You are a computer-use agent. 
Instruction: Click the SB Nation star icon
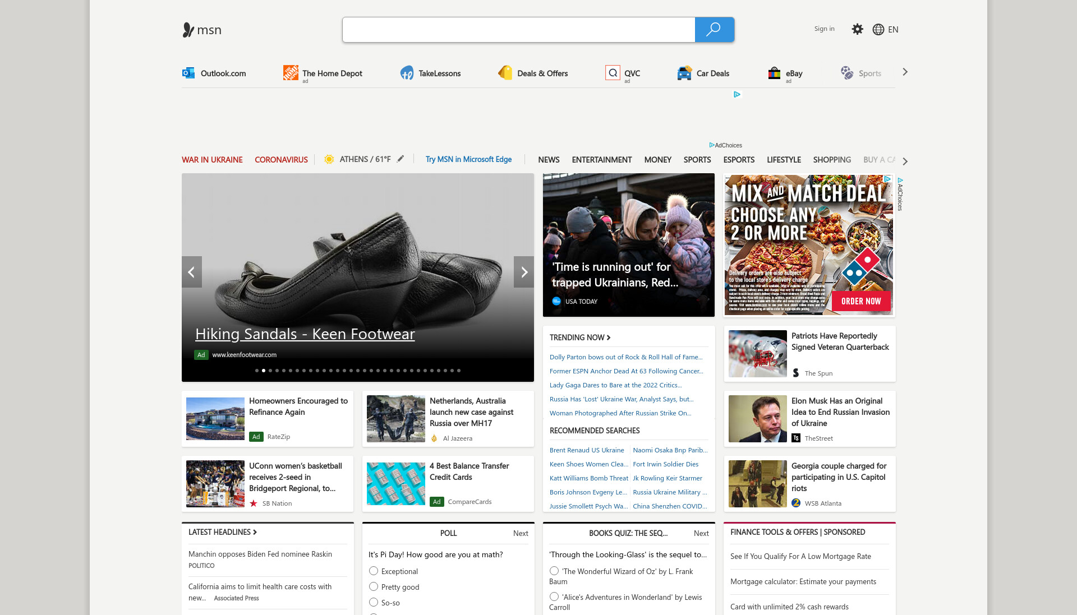(254, 503)
